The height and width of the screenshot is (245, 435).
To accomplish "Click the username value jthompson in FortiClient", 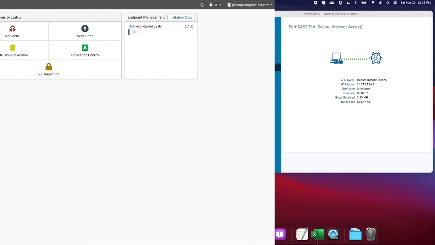I will pyautogui.click(x=364, y=89).
